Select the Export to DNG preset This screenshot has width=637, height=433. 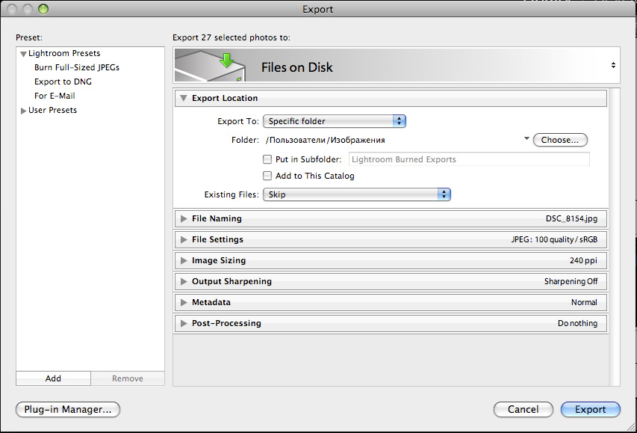[x=63, y=82]
